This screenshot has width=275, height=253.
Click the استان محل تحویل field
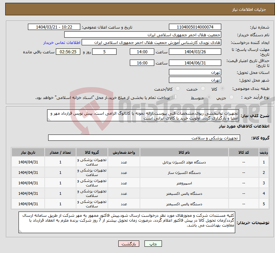point(195,72)
